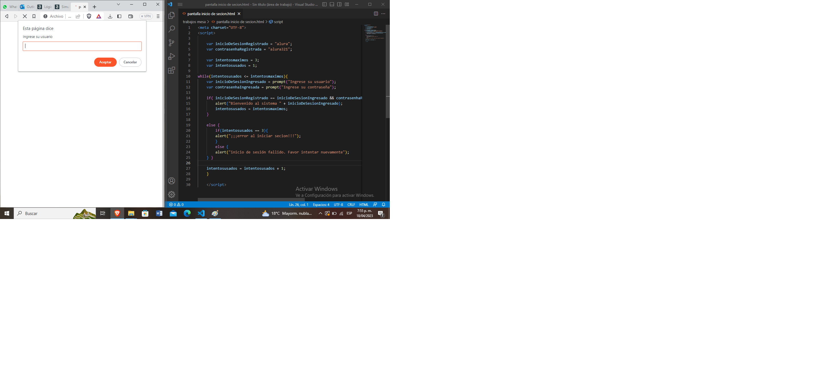Viewport: 833px width, 373px height.
Task: Change language mode 'HTML' in status bar
Action: [x=364, y=204]
